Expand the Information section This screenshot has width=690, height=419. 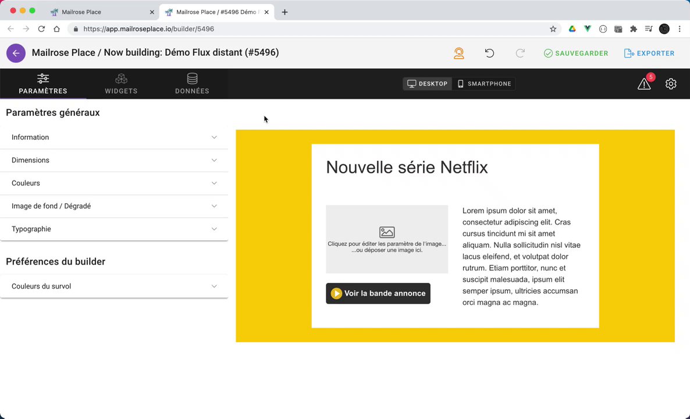114,137
